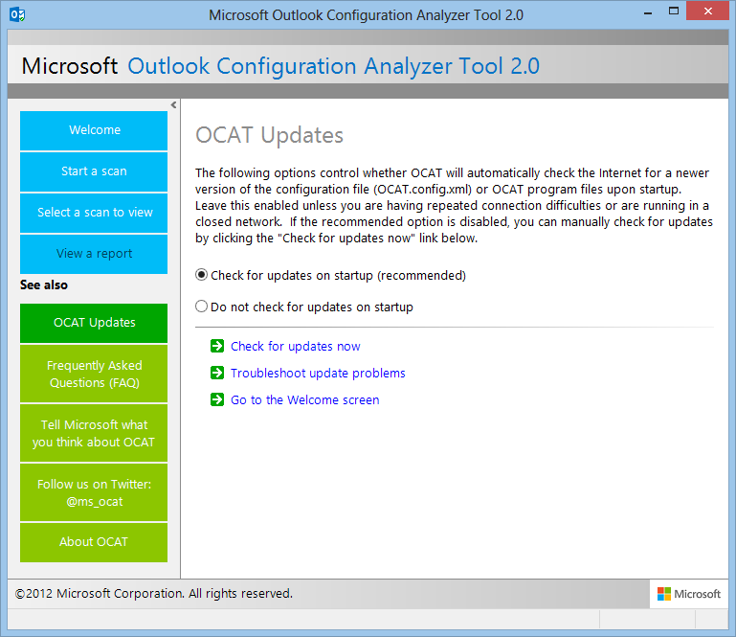The height and width of the screenshot is (637, 736).
Task: Click the Microsoft logo in the footer
Action: coord(688,594)
